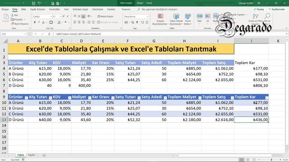Toggle top align in alignment group
Screen dimensions: 289x162
click(x=75, y=16)
